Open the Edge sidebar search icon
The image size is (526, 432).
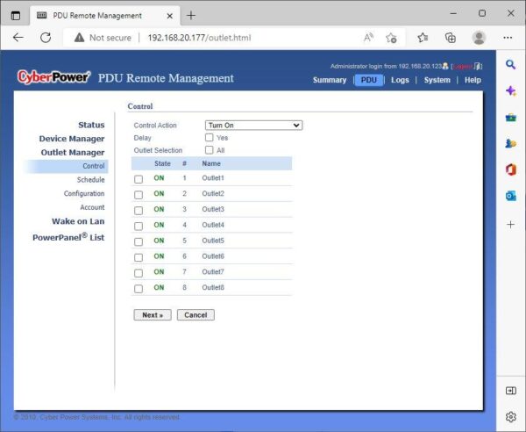click(x=511, y=65)
